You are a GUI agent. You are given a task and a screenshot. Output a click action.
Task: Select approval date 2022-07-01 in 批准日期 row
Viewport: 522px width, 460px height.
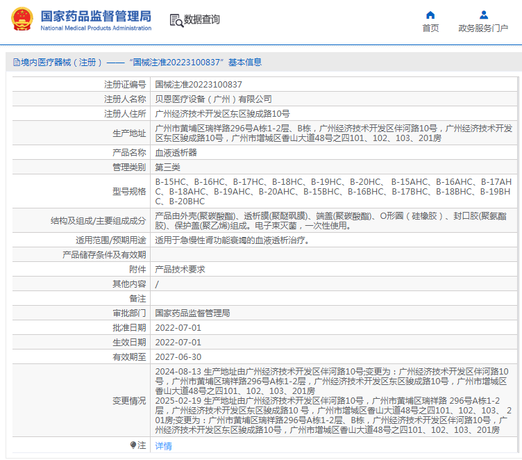(x=178, y=328)
